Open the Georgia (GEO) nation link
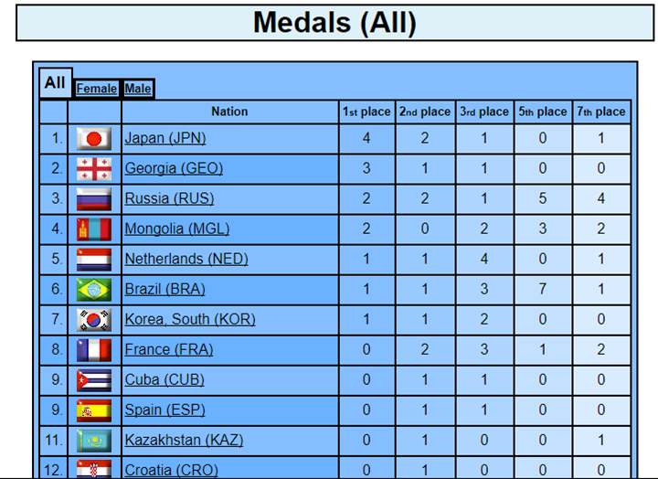This screenshot has height=479, width=658. 174,168
